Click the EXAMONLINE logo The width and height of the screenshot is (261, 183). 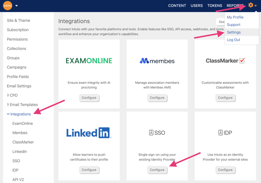coord(89,61)
